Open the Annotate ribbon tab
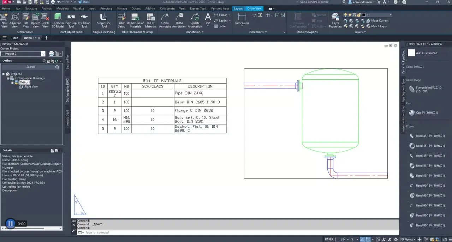This screenshot has height=242, width=452. [106, 8]
